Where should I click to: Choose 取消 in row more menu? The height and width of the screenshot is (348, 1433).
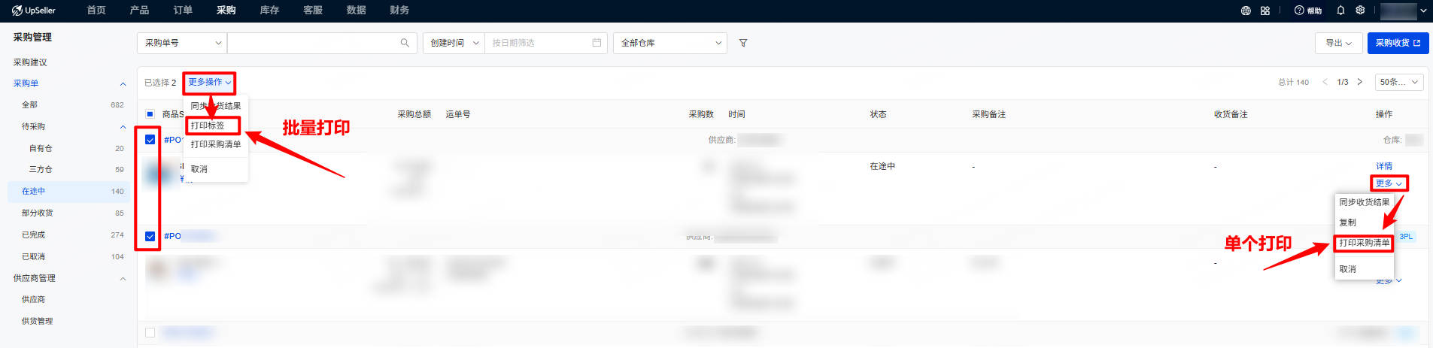click(x=1348, y=269)
